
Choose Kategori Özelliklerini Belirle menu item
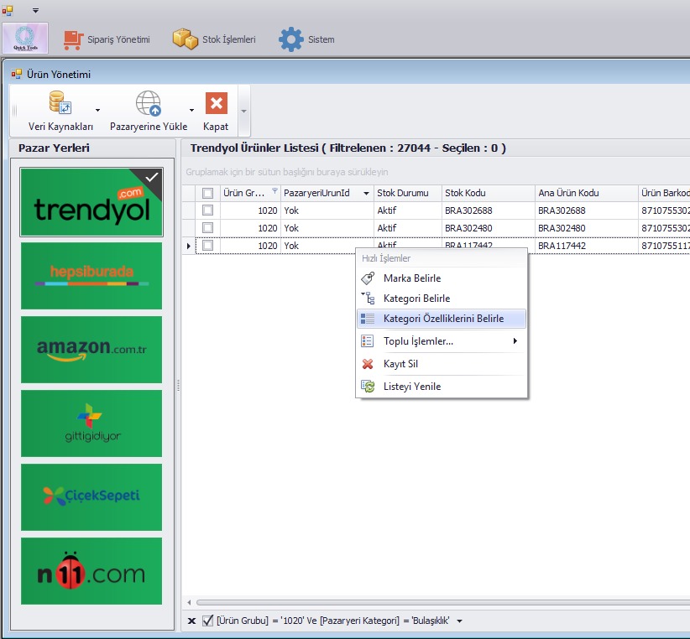[442, 319]
